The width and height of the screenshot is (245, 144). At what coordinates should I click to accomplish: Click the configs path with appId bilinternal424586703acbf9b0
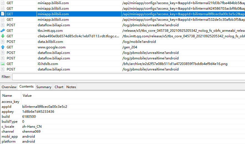(184, 9)
